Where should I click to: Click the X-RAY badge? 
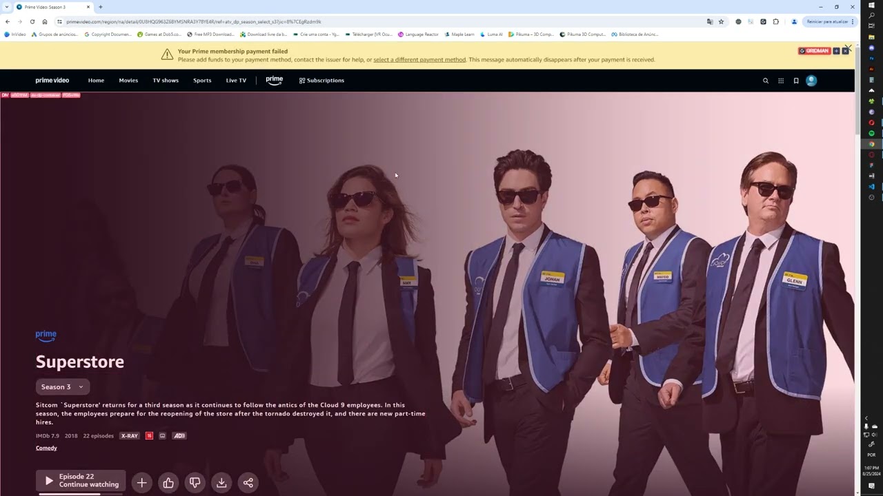129,436
